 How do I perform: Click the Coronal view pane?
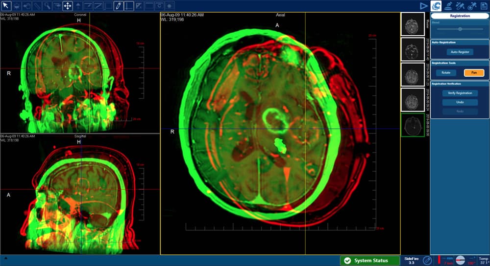[x=80, y=73]
